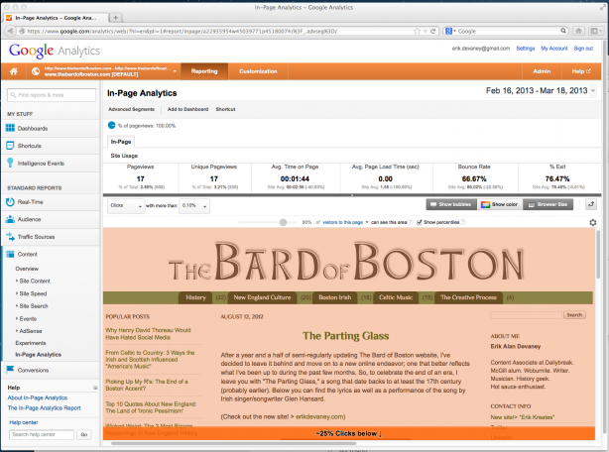Toggle Show bubbles view
This screenshot has height=452, width=609.
(451, 204)
